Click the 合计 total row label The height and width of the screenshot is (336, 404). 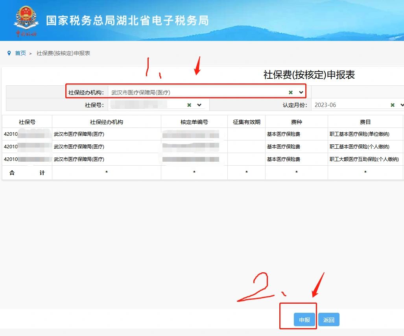(x=27, y=173)
